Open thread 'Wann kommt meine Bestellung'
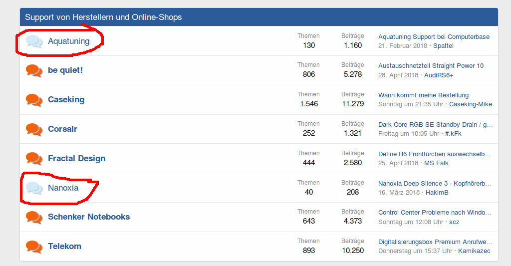 [423, 95]
